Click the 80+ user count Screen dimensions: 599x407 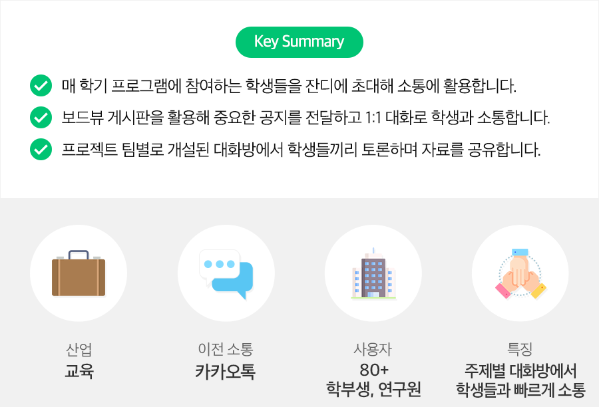(373, 370)
